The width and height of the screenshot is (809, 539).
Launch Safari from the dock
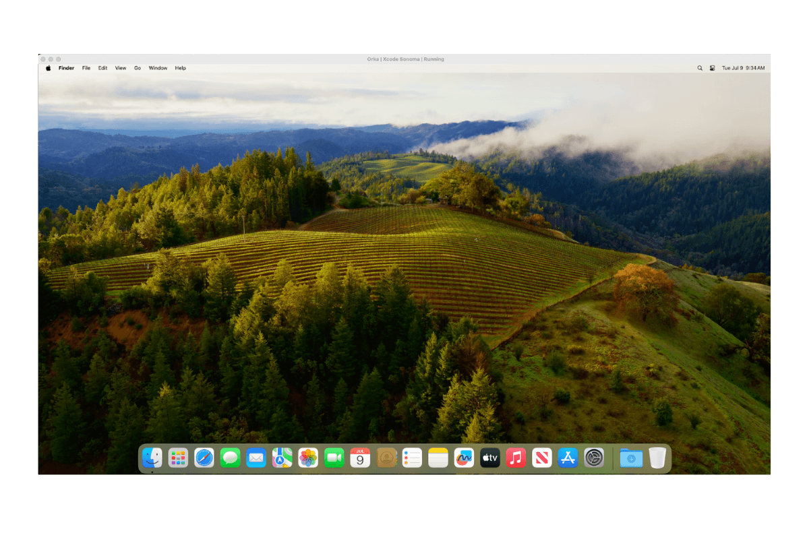(204, 458)
